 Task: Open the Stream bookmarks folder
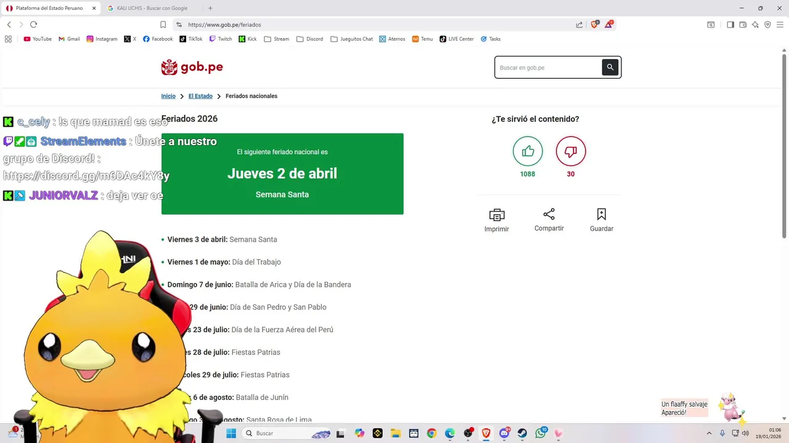click(277, 39)
